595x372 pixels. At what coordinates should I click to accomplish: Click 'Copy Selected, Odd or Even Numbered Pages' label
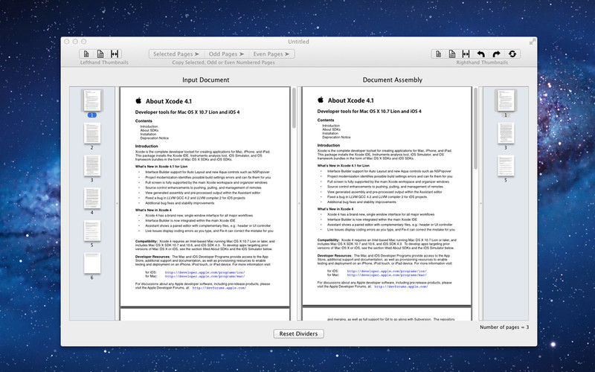[x=223, y=62]
